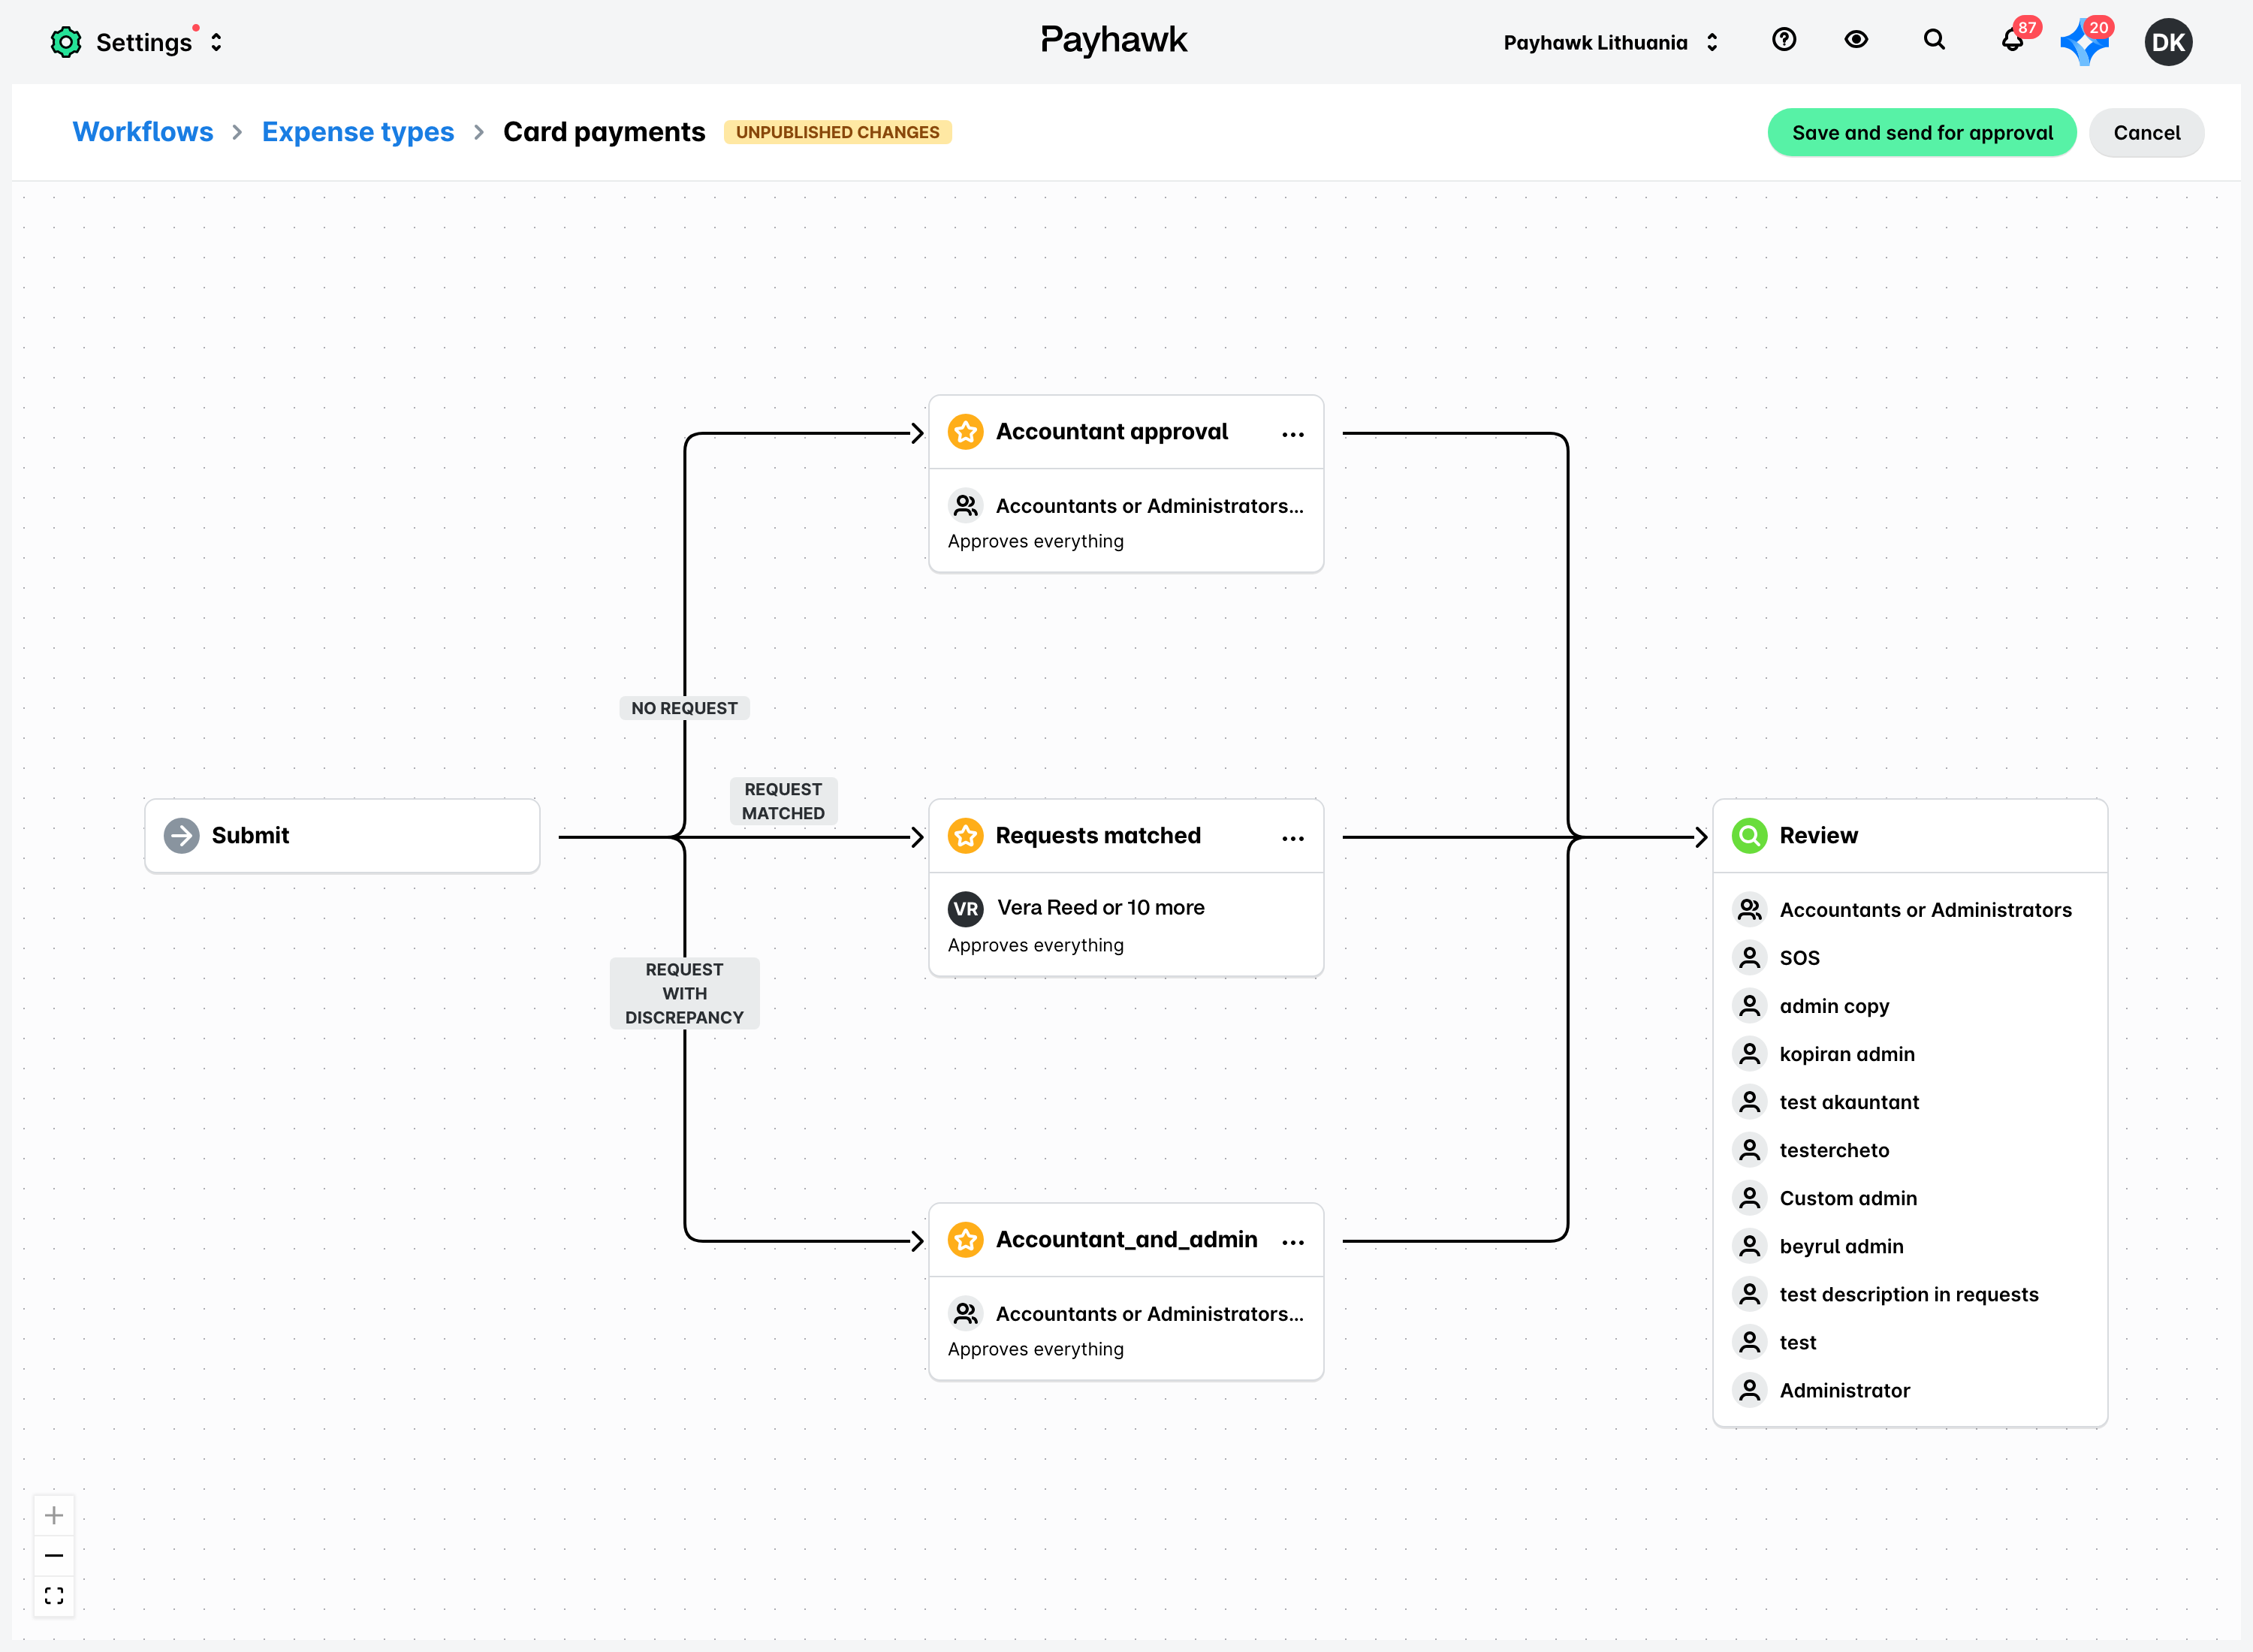Click Accountants or Administrators in Review
The width and height of the screenshot is (2253, 1652).
1925,910
